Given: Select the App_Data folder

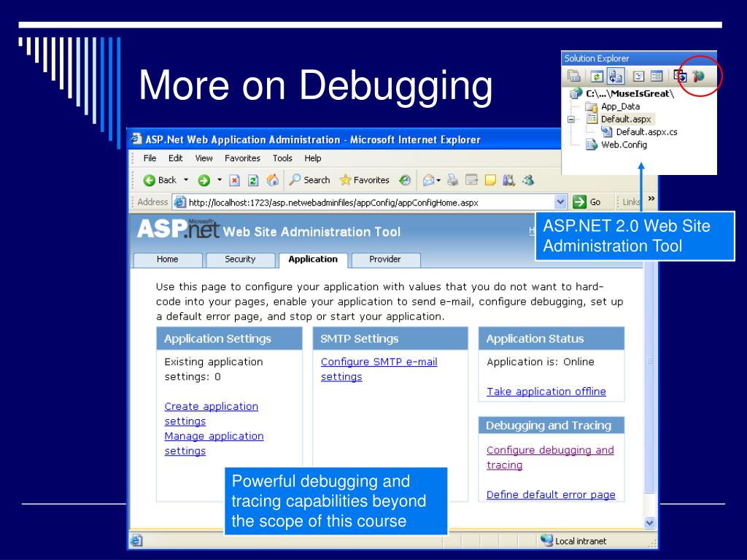Looking at the screenshot, I should coord(620,106).
